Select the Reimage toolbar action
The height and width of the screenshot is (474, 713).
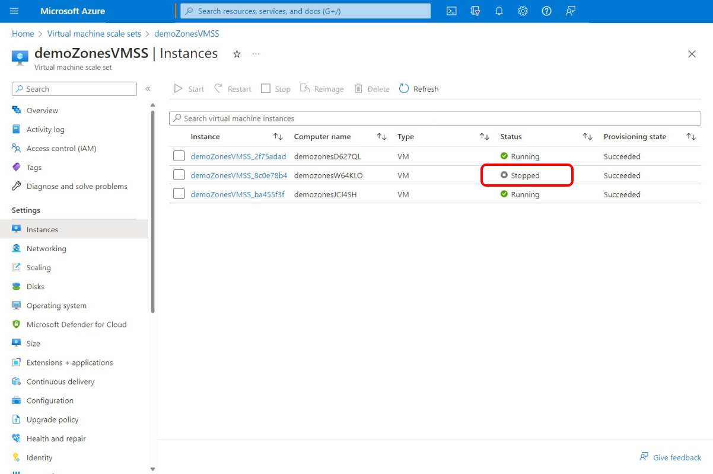point(322,88)
